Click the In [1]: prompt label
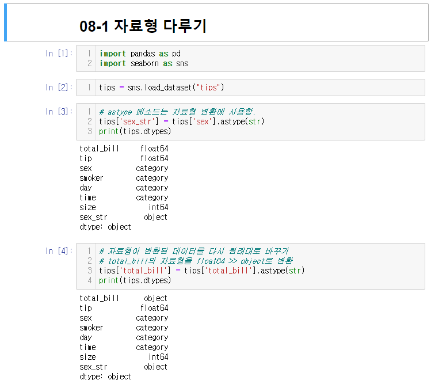This screenshot has height=384, width=431. coord(59,54)
